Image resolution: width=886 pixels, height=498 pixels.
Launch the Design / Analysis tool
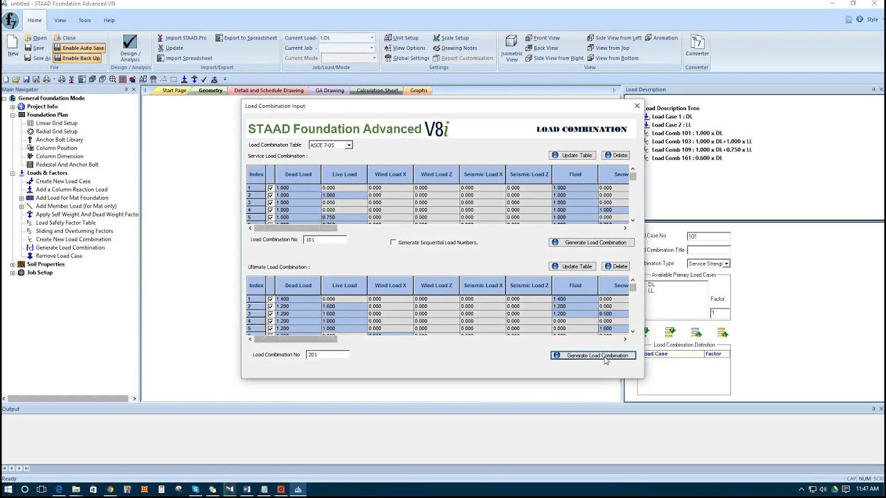(x=132, y=47)
